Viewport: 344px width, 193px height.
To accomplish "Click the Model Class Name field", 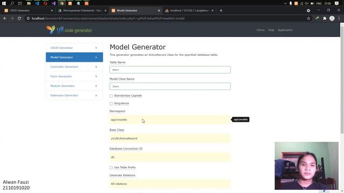I will [170, 86].
